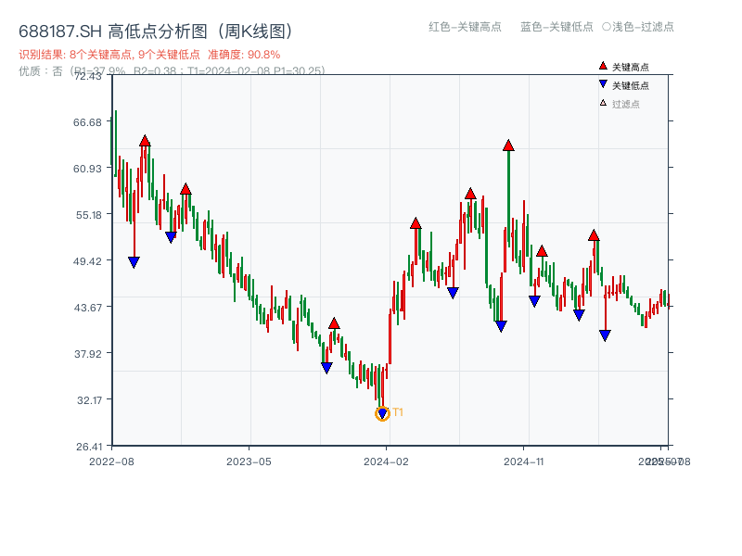Click the 2023-05 x-axis date label

point(249,461)
